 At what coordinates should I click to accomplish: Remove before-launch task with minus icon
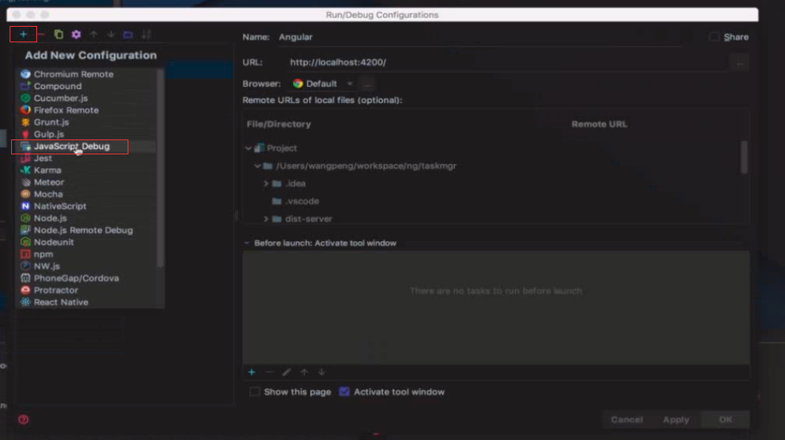tap(269, 372)
